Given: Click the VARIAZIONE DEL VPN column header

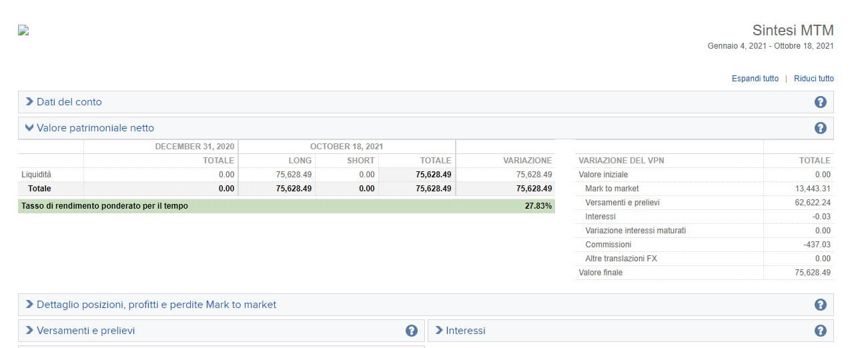Looking at the screenshot, I should pyautogui.click(x=621, y=161).
